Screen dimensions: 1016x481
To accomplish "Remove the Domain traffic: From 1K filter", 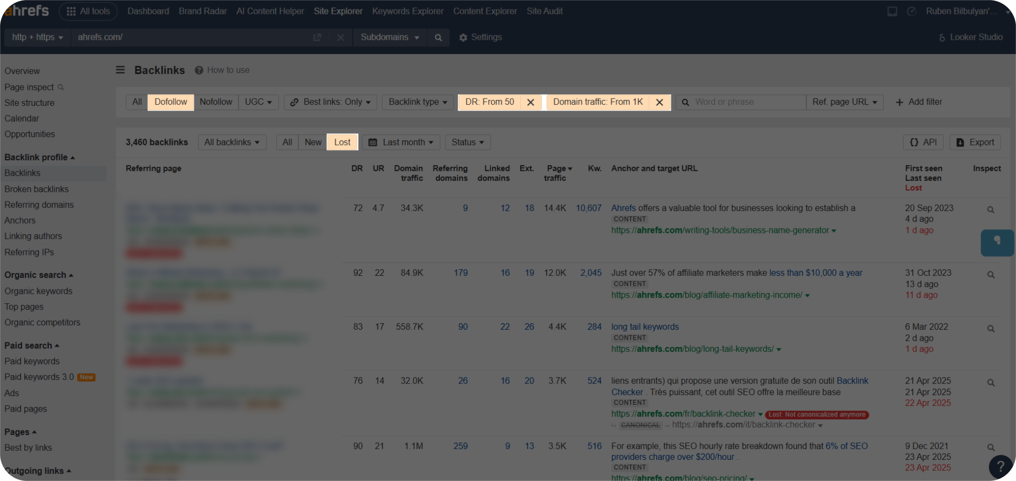I will click(659, 102).
